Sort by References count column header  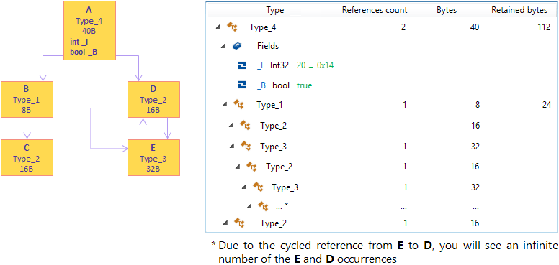click(375, 10)
